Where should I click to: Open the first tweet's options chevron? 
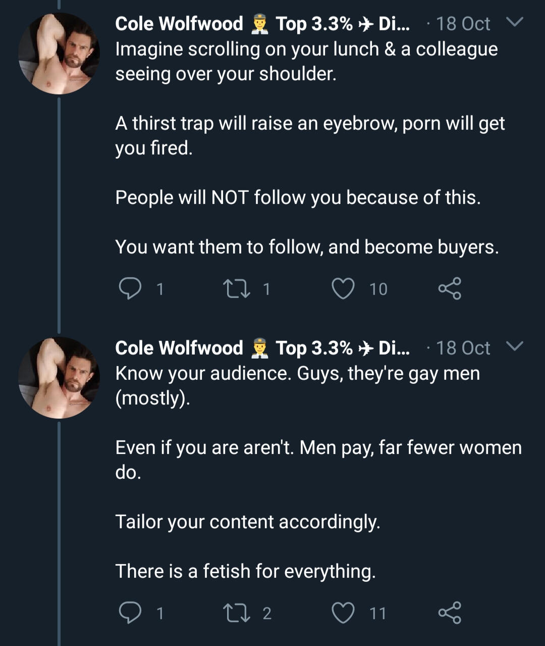coord(515,23)
